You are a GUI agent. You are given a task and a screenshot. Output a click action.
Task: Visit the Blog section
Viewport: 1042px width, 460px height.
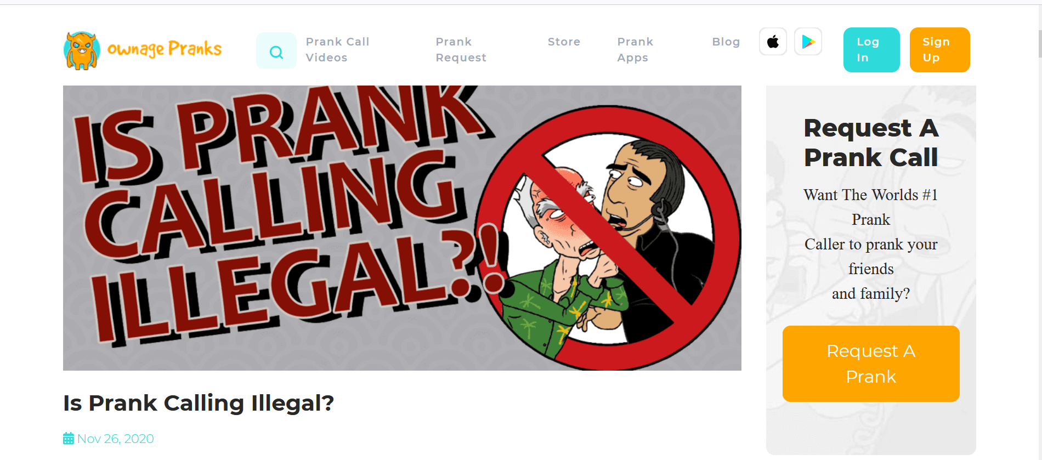[726, 42]
